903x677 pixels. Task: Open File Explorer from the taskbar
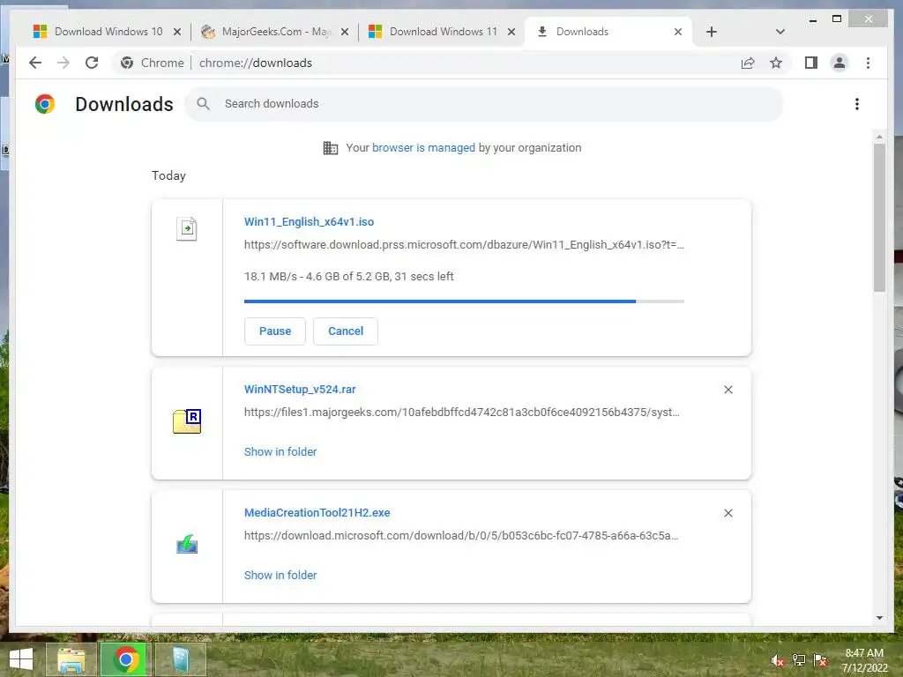pos(71,659)
